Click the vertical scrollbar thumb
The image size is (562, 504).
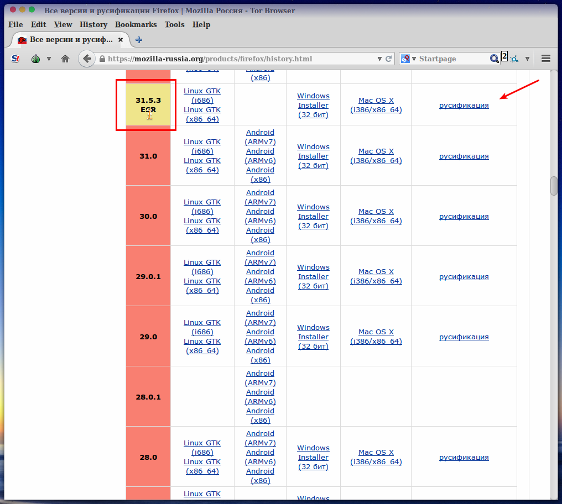[x=554, y=186]
